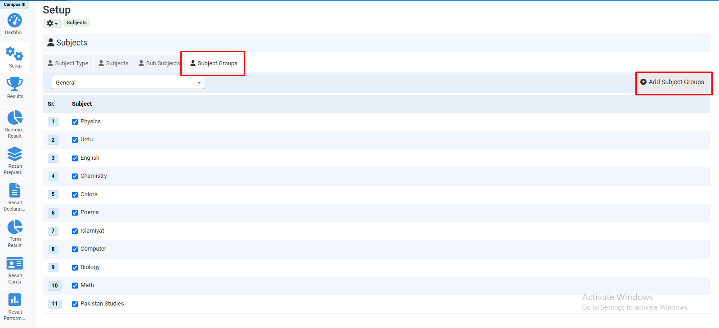Go to Results trophy icon
This screenshot has width=719, height=328.
click(15, 84)
